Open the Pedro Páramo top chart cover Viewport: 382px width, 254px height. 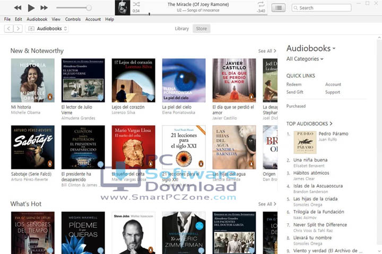[305, 142]
